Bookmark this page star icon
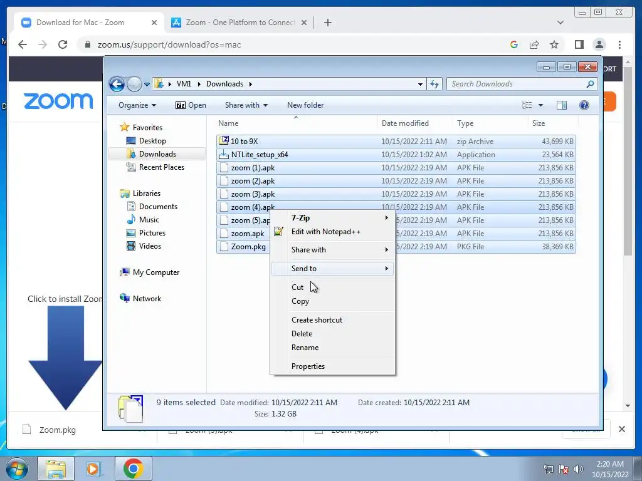 [554, 44]
